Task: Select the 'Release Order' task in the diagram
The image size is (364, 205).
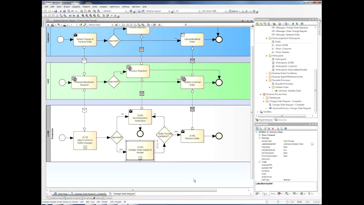Action: (x=192, y=136)
